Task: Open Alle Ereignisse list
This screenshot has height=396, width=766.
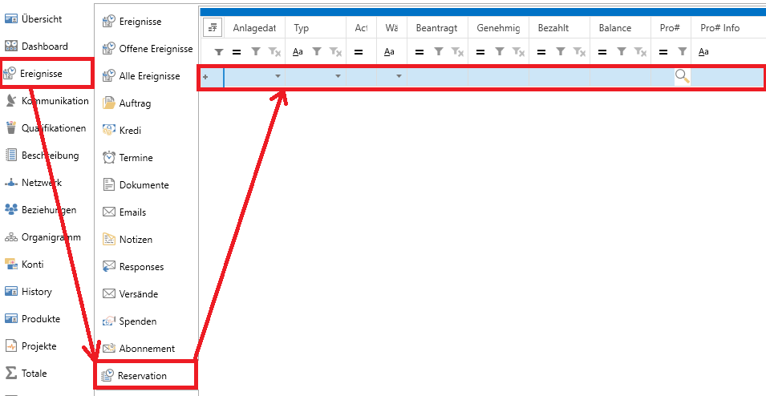Action: pos(156,76)
